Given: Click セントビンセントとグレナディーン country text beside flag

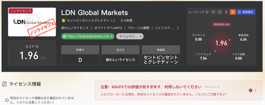Looking at the screenshot, I should 91,21.
